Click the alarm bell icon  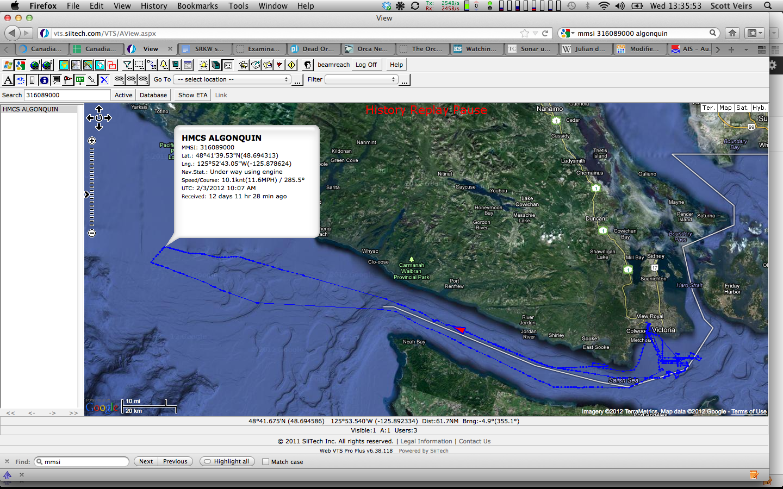coord(164,65)
